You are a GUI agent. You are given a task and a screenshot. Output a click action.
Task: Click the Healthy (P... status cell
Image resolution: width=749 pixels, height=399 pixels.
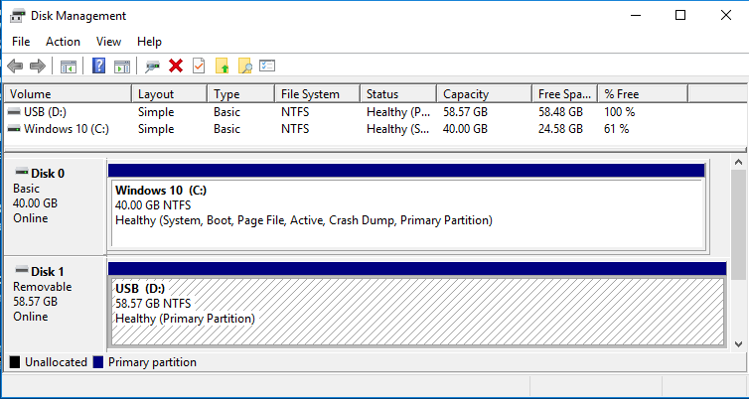tap(397, 112)
